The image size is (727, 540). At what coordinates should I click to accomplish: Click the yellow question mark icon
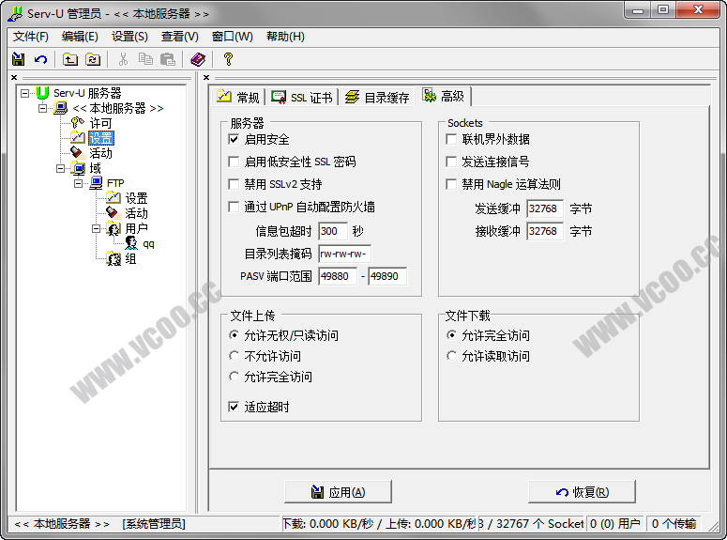pyautogui.click(x=227, y=59)
